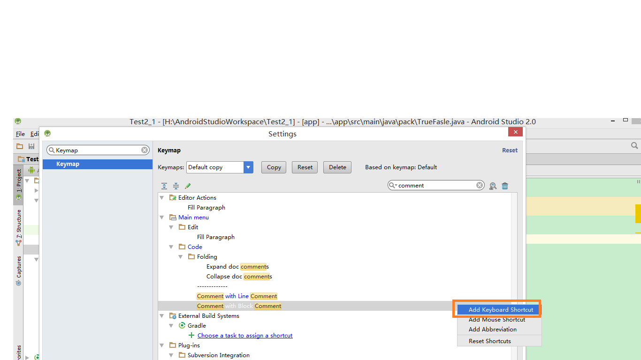Image resolution: width=641 pixels, height=360 pixels.
Task: Follow 'Choose a task to assign a shortcut' link
Action: [x=245, y=336]
